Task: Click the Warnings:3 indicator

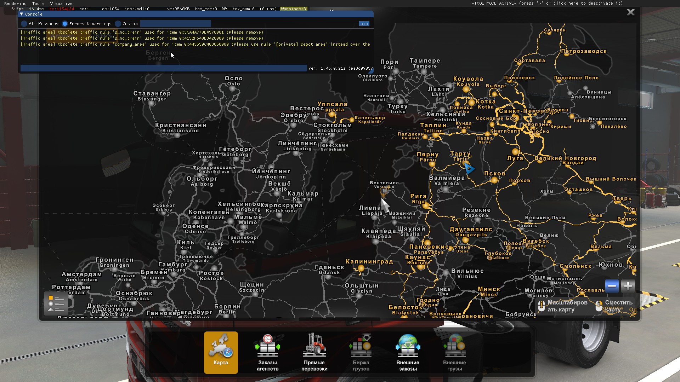Action: [x=293, y=9]
